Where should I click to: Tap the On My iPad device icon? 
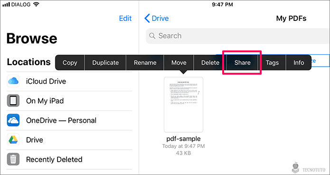pos(13,100)
